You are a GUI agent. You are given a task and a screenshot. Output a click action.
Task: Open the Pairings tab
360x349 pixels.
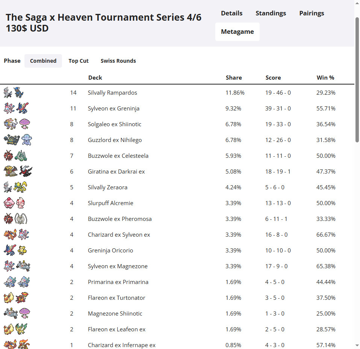coord(312,13)
